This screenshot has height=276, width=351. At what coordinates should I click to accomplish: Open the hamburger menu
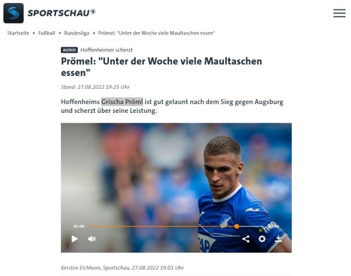point(339,13)
